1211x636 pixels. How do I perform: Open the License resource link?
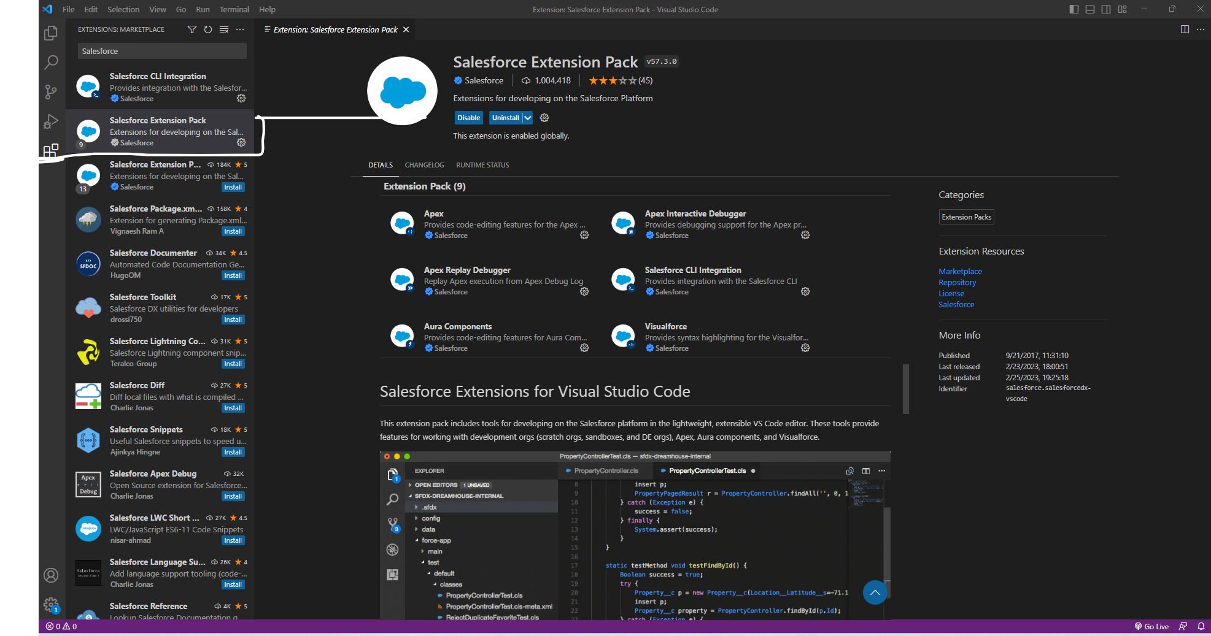coord(951,293)
